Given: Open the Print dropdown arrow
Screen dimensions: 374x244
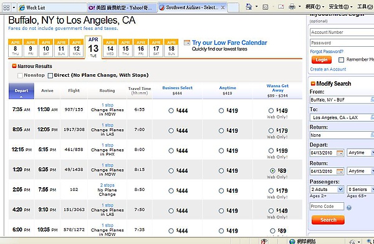Looking at the screenshot, I should pyautogui.click(x=300, y=7).
